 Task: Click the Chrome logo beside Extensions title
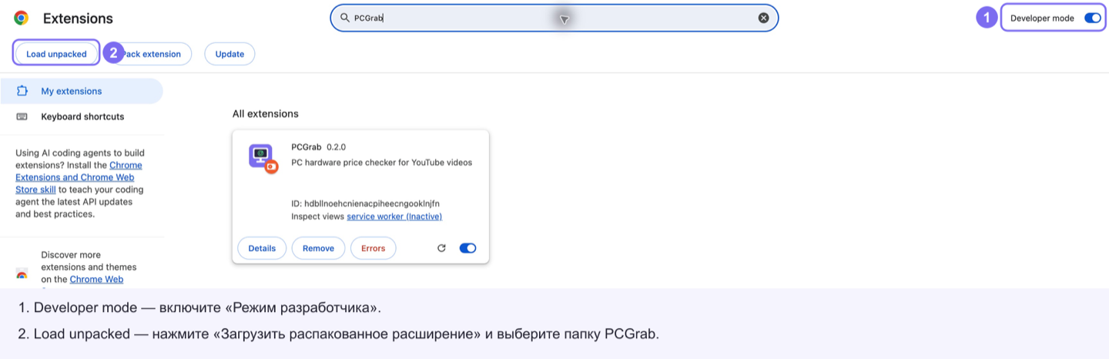tap(21, 18)
